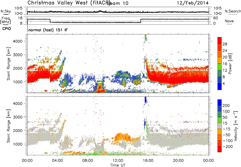
Task: Click the gray -15 to 15 Velocity colorbar segment
Action: point(220,126)
